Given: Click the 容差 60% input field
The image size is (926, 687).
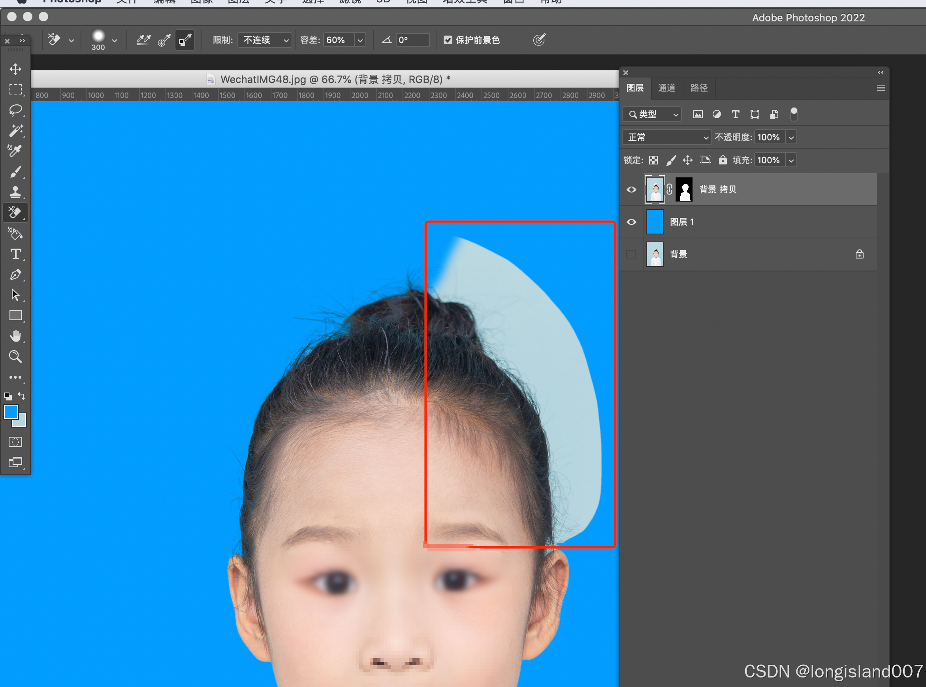Looking at the screenshot, I should (x=337, y=40).
